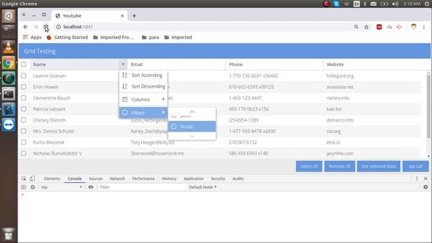Open the volume indicator
The width and height of the screenshot is (432, 243).
(x=395, y=3)
